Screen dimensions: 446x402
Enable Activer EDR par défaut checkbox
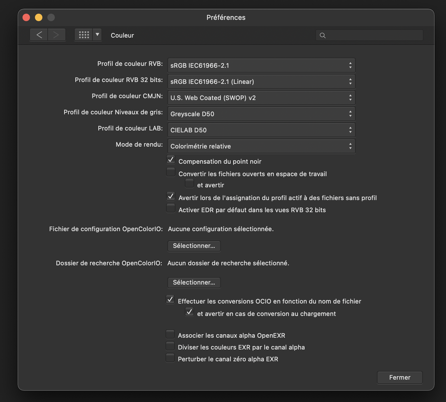(170, 209)
